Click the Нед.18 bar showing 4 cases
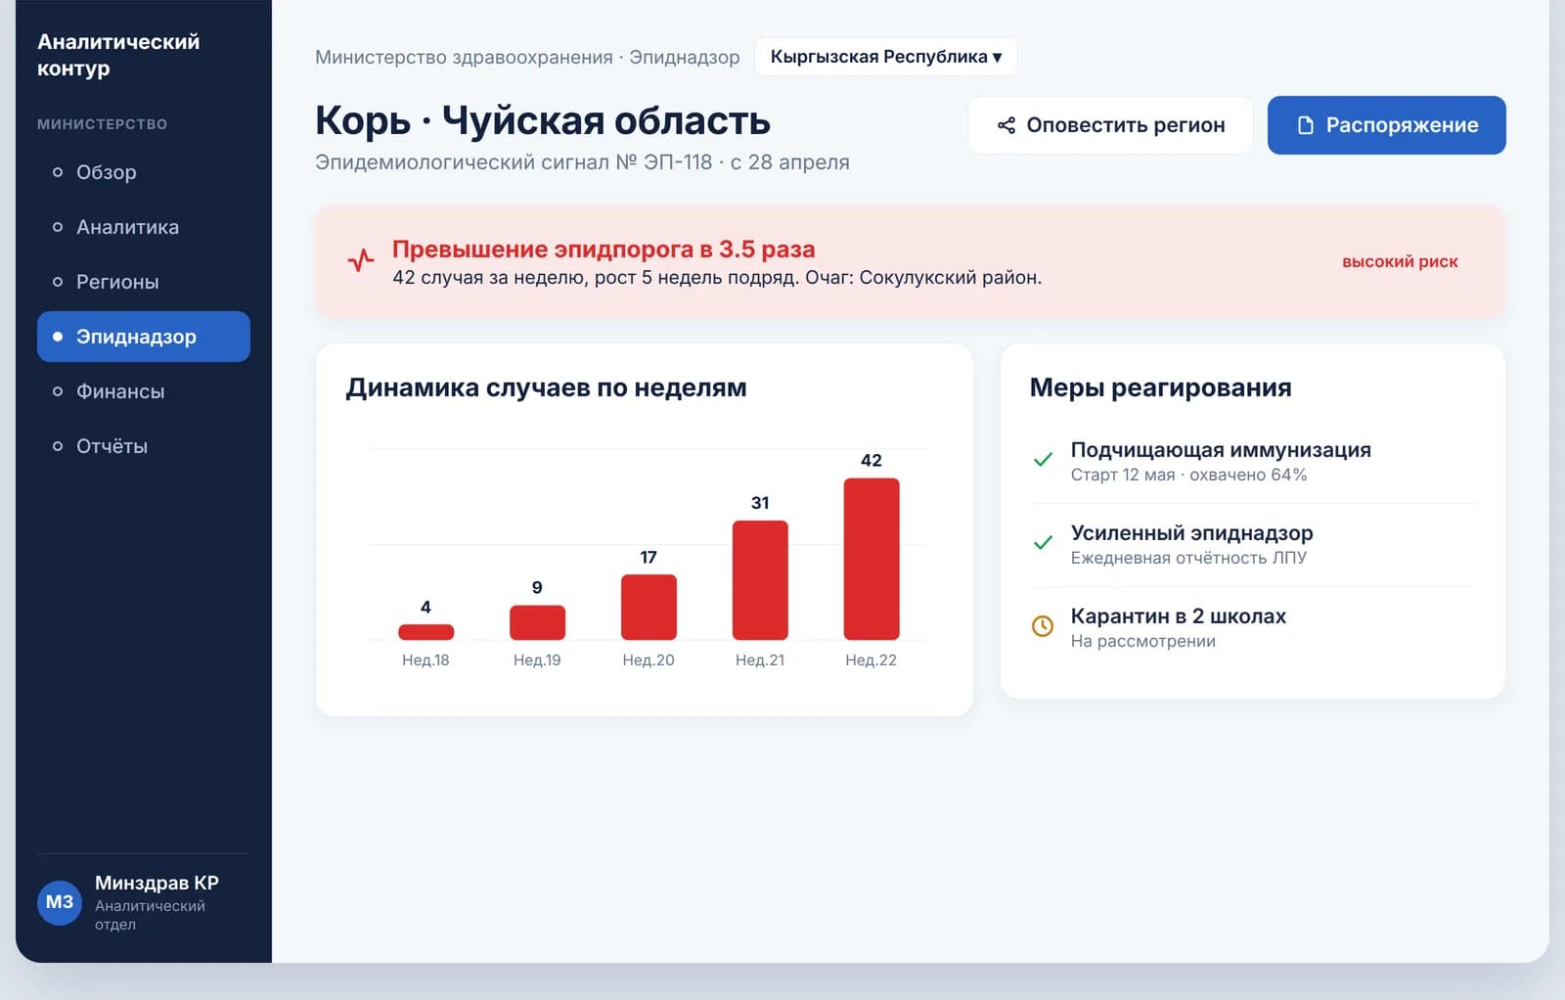The width and height of the screenshot is (1565, 1000). click(x=425, y=632)
